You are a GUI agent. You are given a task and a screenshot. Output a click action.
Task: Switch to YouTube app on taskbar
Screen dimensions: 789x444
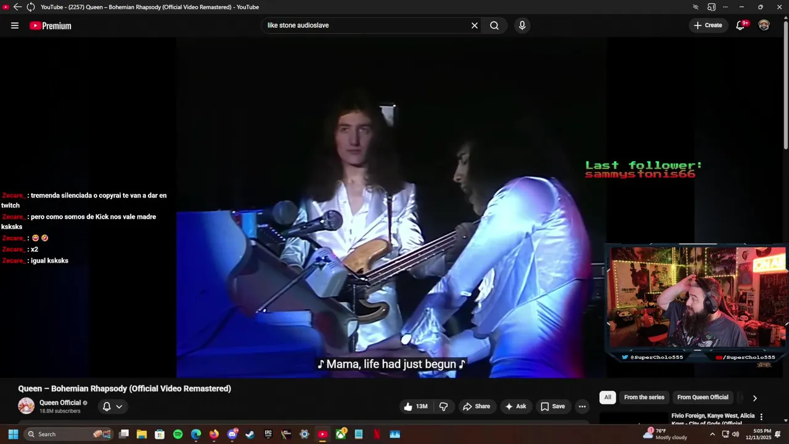pos(322,434)
